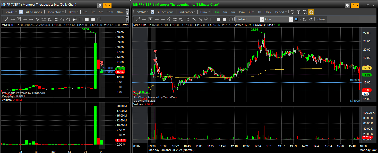Click 38.50 high marker on Daily Chart
Screen dimensions: 378x153
coord(85,30)
